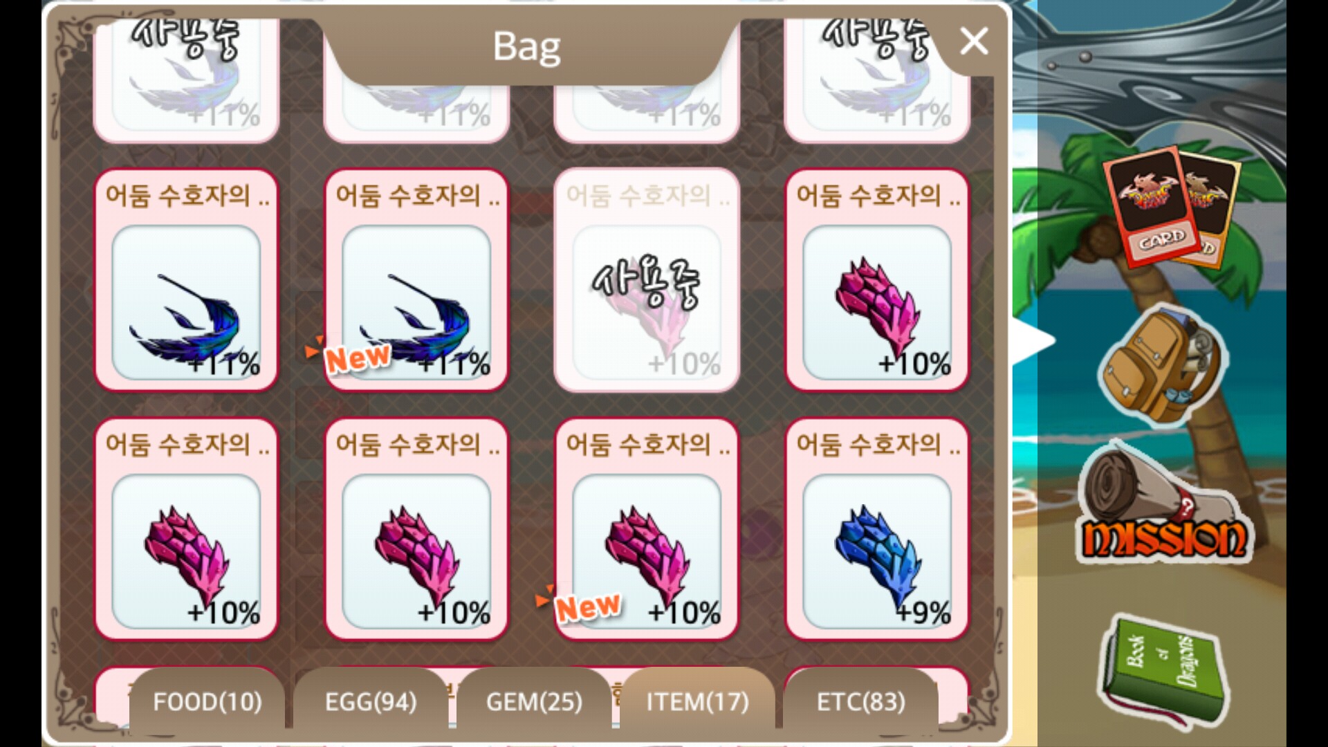Select the in-use faded pink scale card
The height and width of the screenshot is (747, 1328).
pyautogui.click(x=647, y=280)
